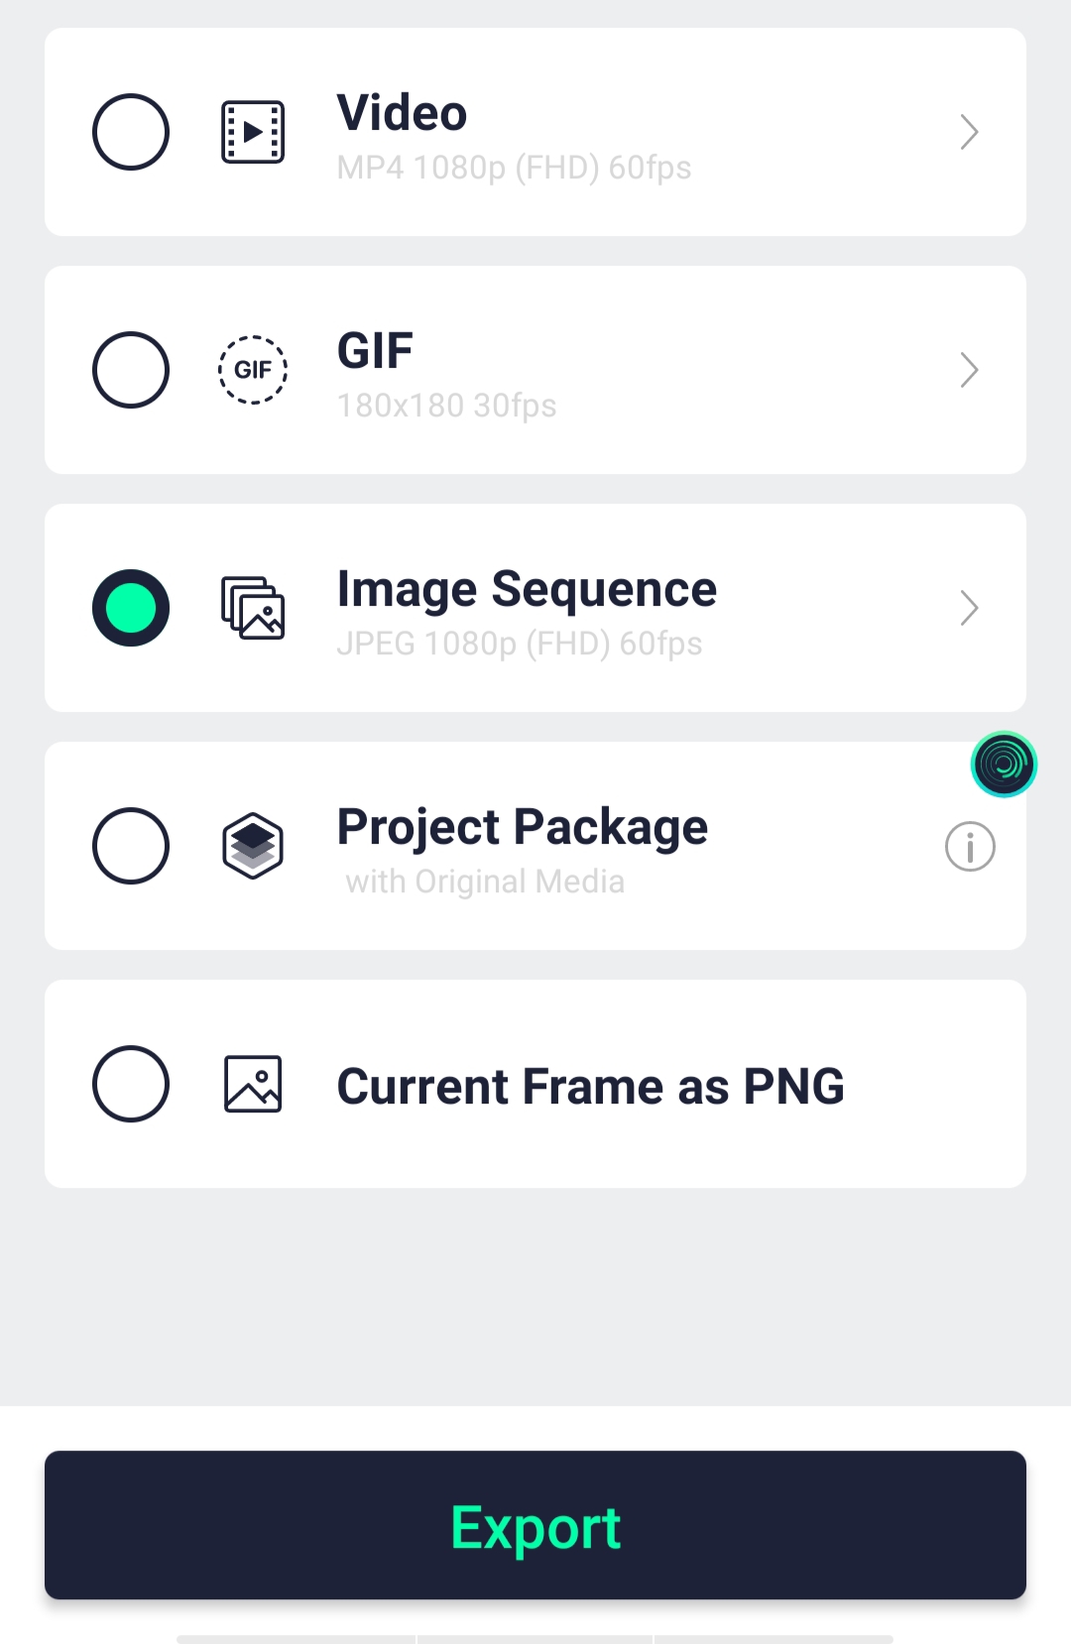The height and width of the screenshot is (1644, 1071).
Task: Tap the dashed-circle GIF icon
Action: 253,370
